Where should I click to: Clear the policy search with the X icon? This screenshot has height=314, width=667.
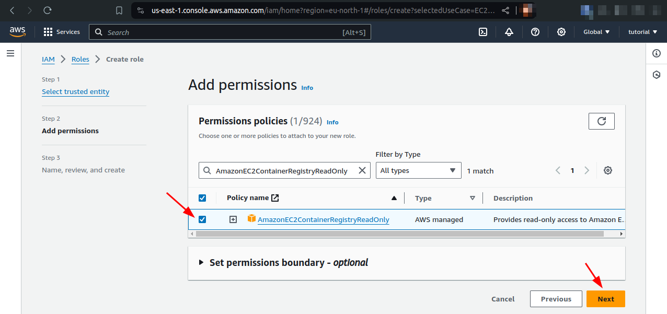point(362,170)
